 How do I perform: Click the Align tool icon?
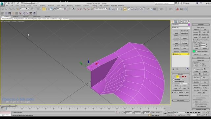(x=113, y=9)
